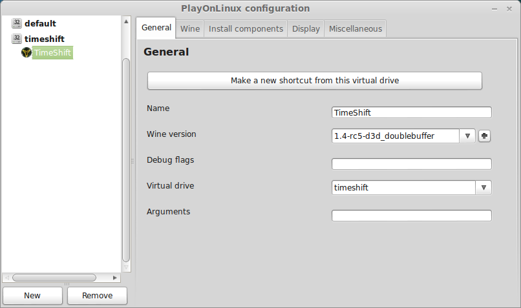The width and height of the screenshot is (521, 308).
Task: Click the Wine version label
Action: [171, 134]
